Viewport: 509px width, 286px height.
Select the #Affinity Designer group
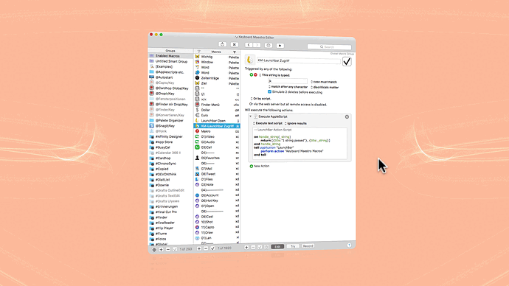[x=170, y=136]
